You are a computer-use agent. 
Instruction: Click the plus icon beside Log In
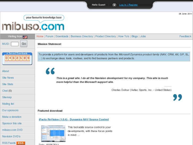pyautogui.click(x=114, y=5)
